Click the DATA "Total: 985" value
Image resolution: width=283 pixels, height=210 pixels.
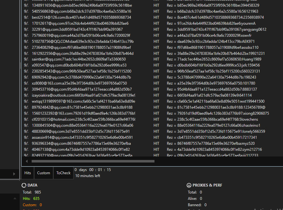point(32,192)
